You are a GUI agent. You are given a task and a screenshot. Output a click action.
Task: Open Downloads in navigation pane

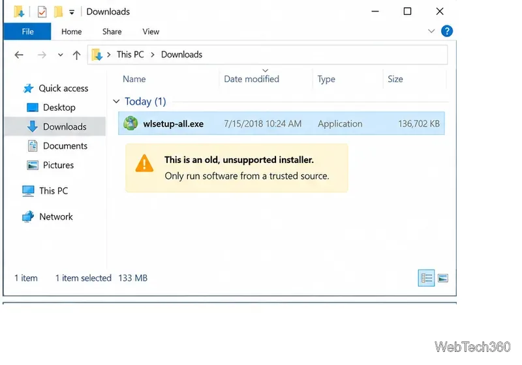pos(65,126)
